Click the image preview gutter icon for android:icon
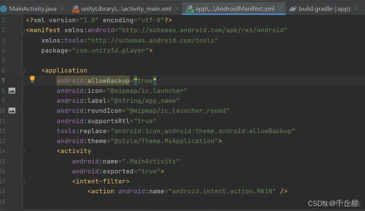The image size is (365, 211). pyautogui.click(x=12, y=91)
